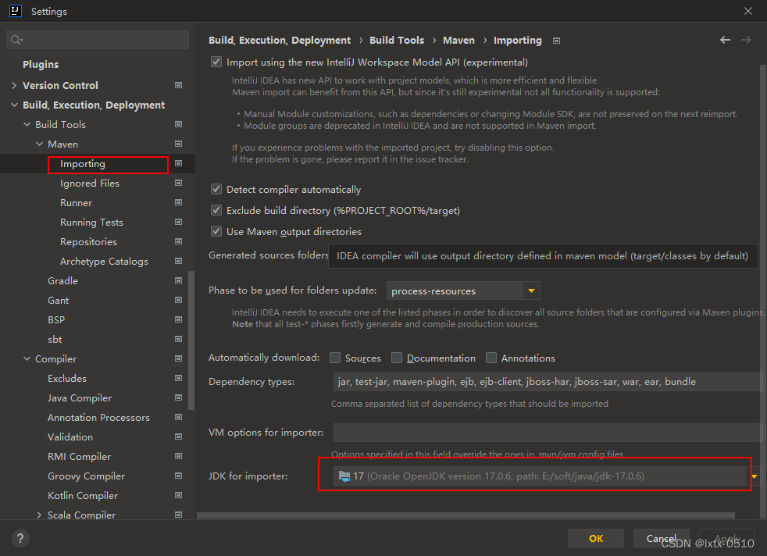Click the Version Control project-level settings icon
Image resolution: width=767 pixels, height=556 pixels.
179,85
